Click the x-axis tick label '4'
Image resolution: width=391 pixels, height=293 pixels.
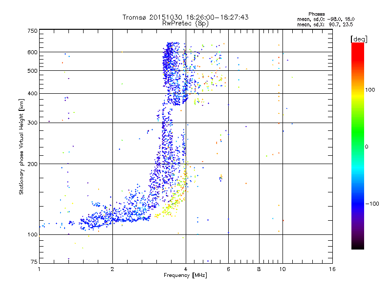pos(186,269)
